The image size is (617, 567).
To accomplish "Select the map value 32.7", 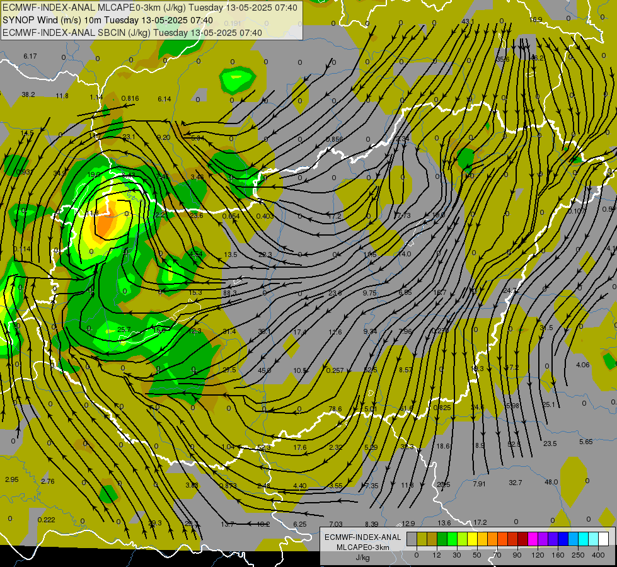I will pyautogui.click(x=516, y=483).
